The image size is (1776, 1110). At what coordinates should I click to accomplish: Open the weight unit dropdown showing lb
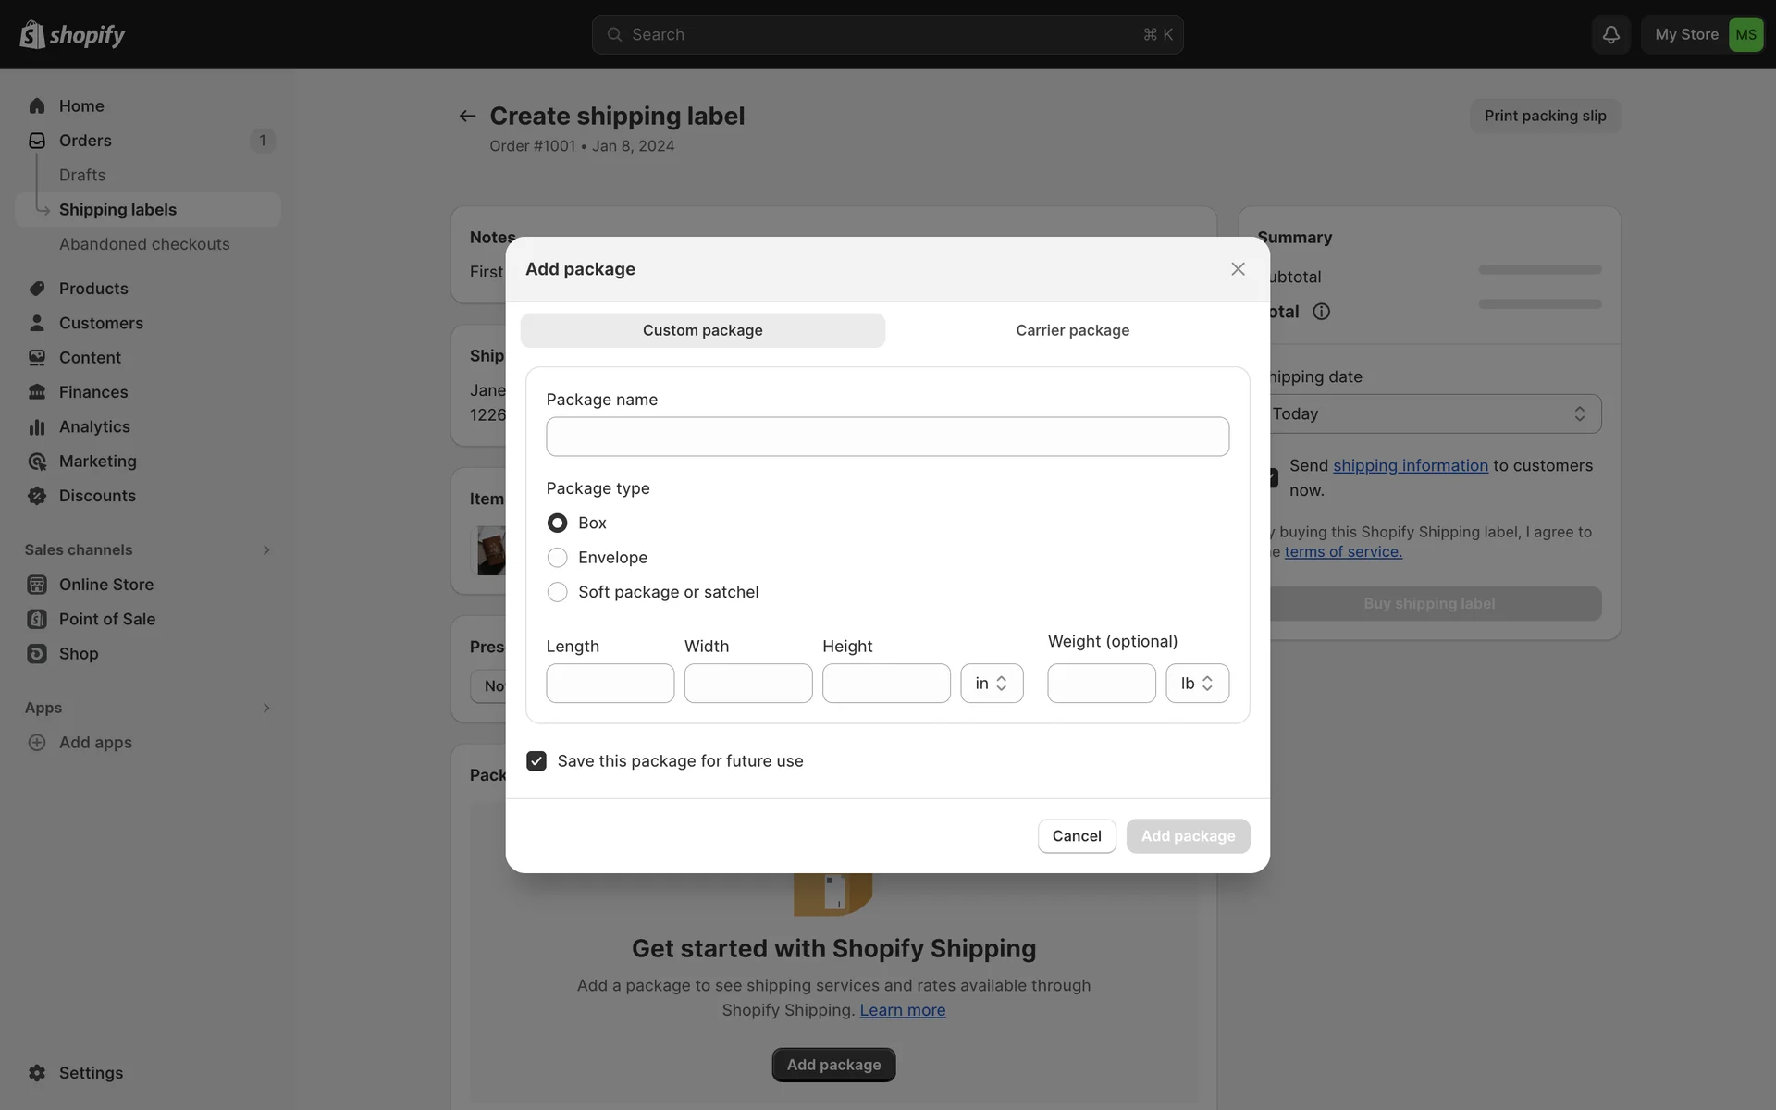tap(1197, 684)
